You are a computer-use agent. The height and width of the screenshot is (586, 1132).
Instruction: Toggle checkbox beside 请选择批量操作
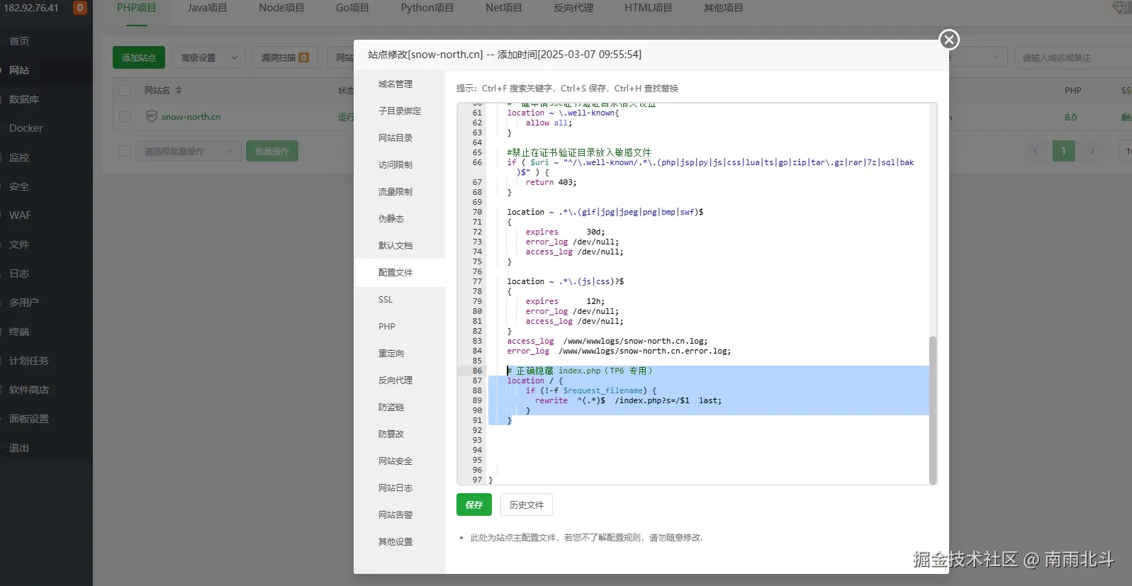coord(125,151)
